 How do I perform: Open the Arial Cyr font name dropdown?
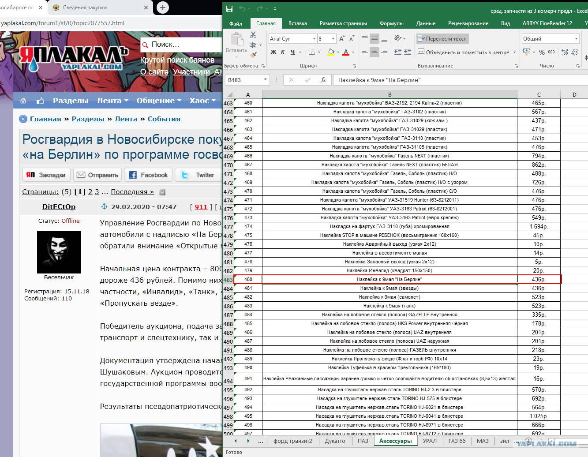coord(314,39)
